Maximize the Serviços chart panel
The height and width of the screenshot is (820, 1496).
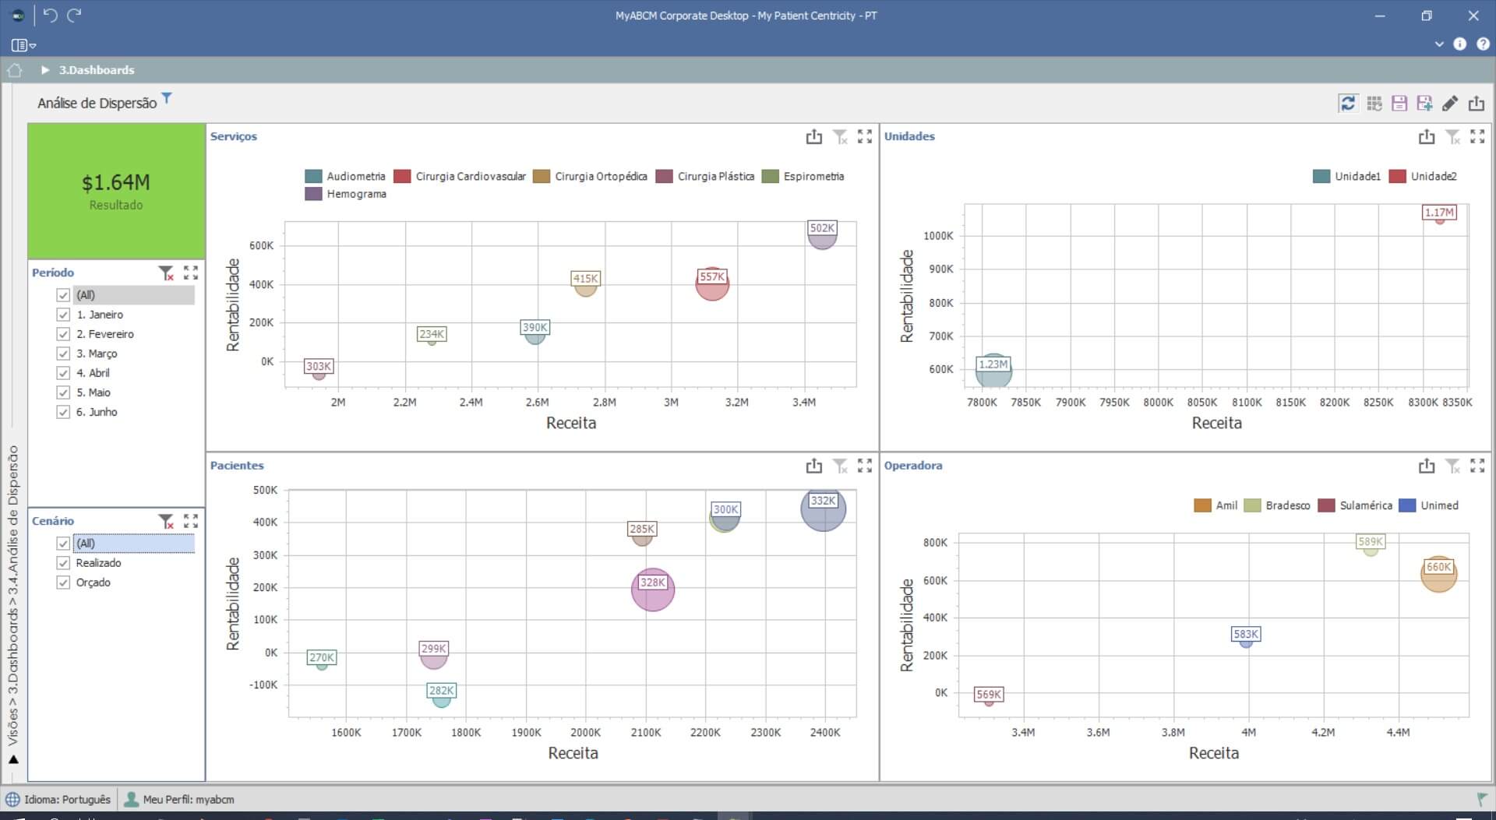click(865, 136)
